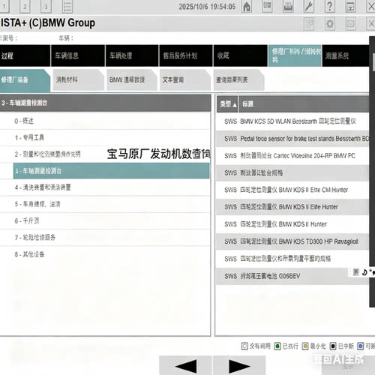
Task: Open the last row ending G08BEV
Action: [x=292, y=276]
